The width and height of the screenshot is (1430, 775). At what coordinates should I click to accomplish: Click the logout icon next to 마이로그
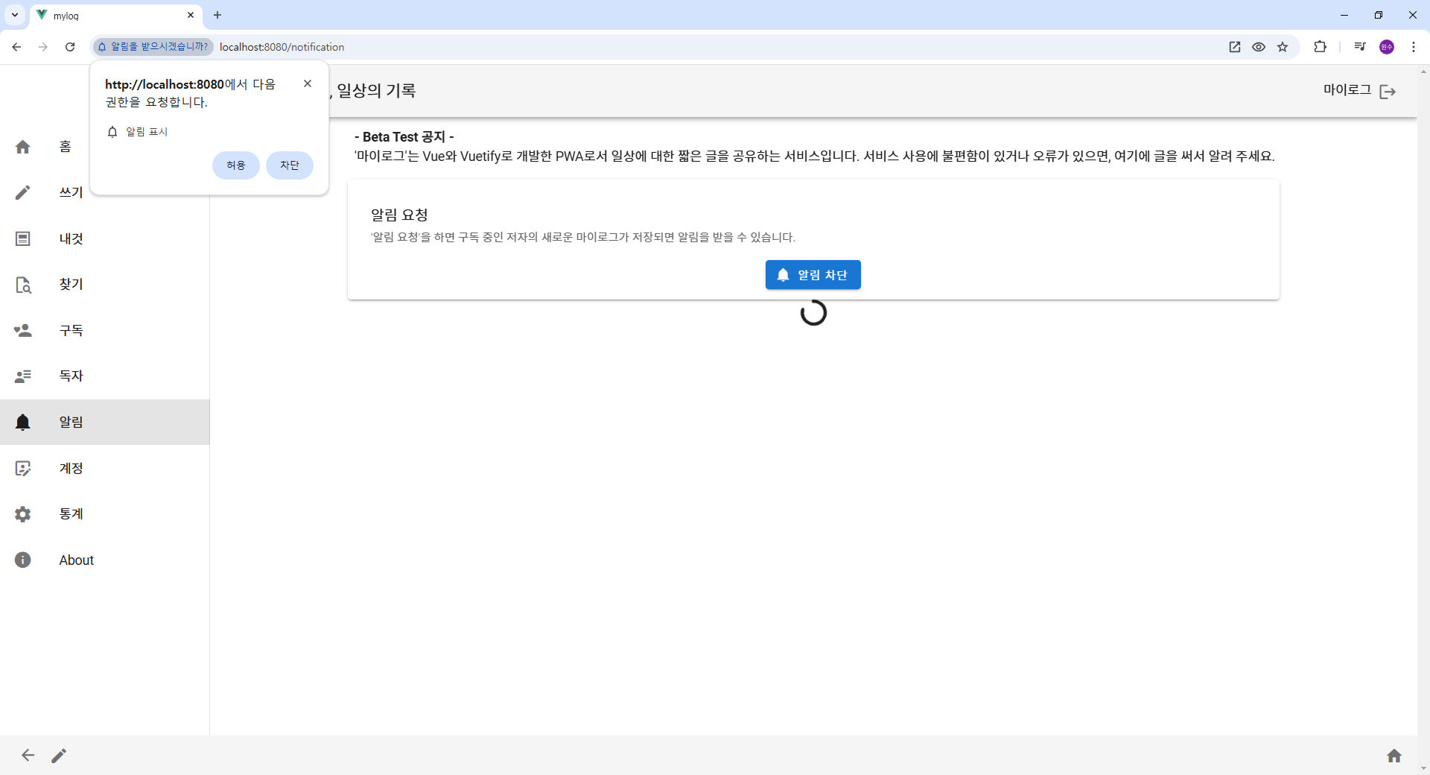(x=1388, y=91)
